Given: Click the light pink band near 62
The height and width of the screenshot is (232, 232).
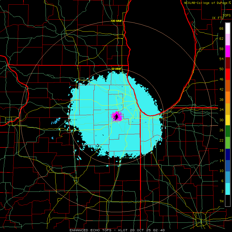Looking at the screenshot, I should (x=228, y=39).
